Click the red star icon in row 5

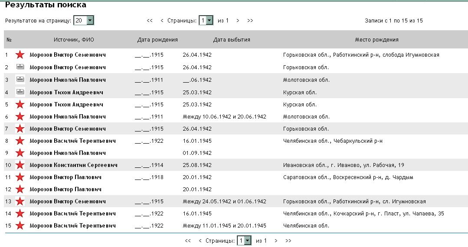point(20,104)
